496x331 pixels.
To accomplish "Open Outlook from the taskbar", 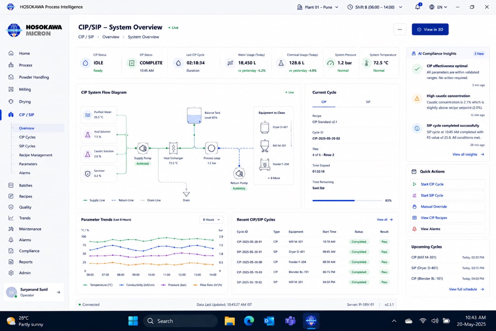I will click(x=269, y=321).
